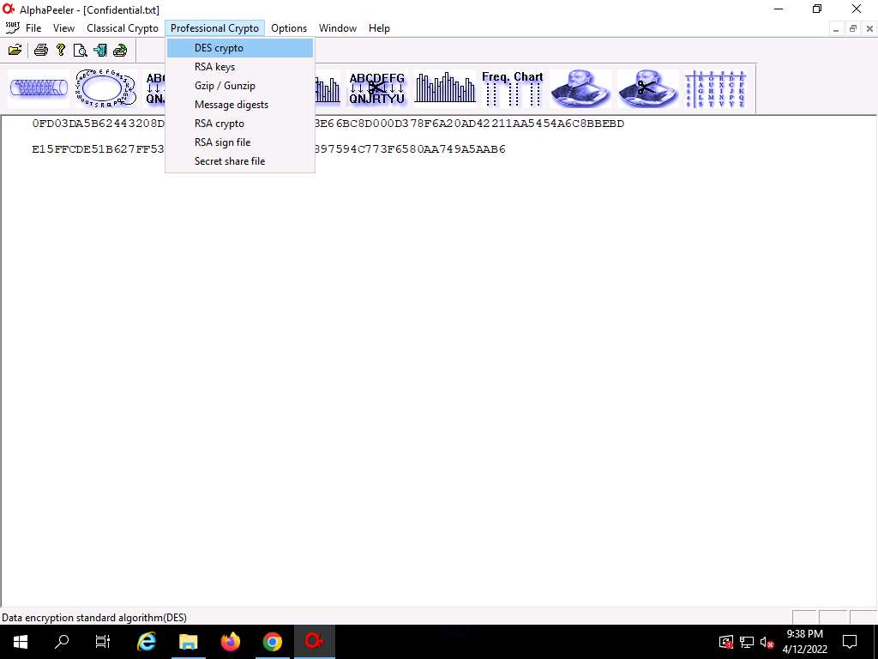Click the open folder toolbar icon
878x659 pixels.
[15, 50]
